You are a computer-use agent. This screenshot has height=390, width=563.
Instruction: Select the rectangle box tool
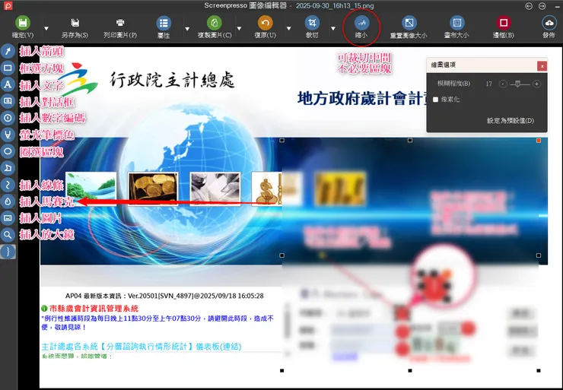pos(8,68)
